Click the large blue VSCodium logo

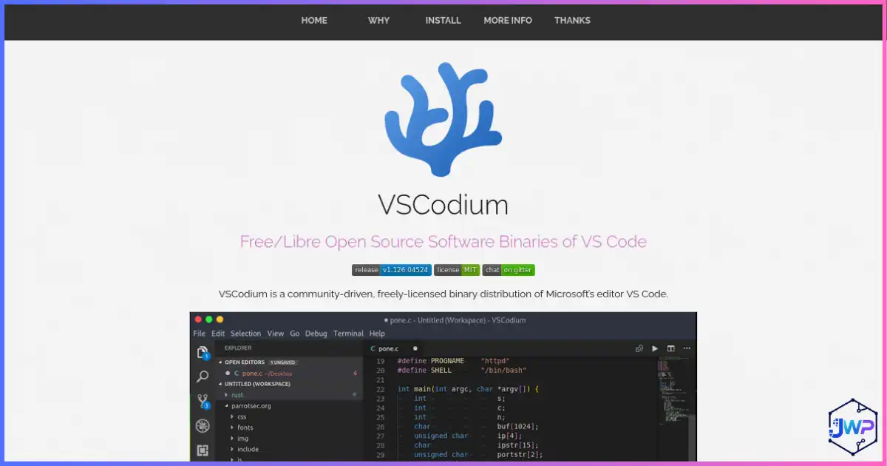click(x=443, y=119)
